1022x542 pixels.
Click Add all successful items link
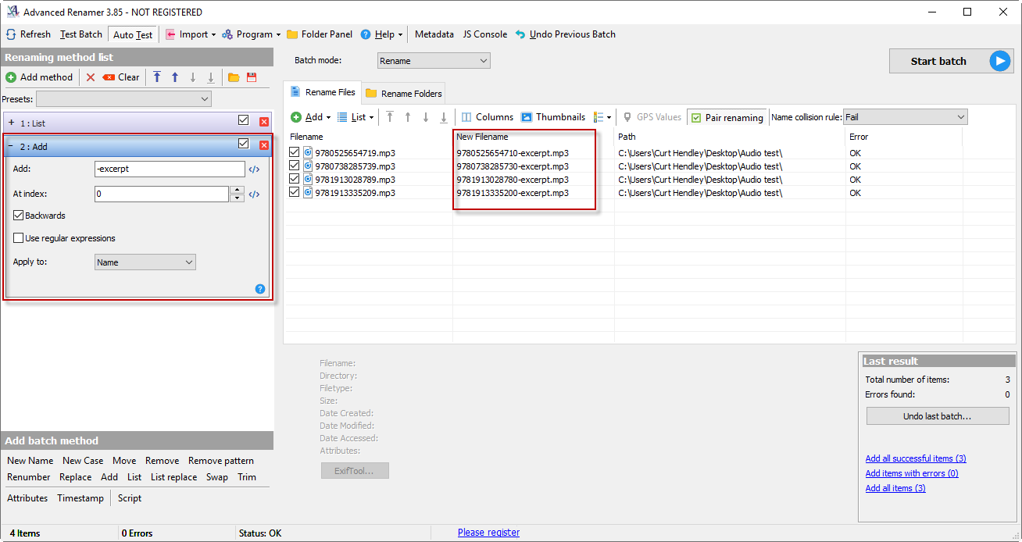click(916, 458)
